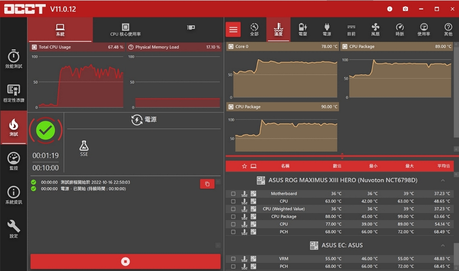Sort by the 最小 column header

pyautogui.click(x=373, y=166)
